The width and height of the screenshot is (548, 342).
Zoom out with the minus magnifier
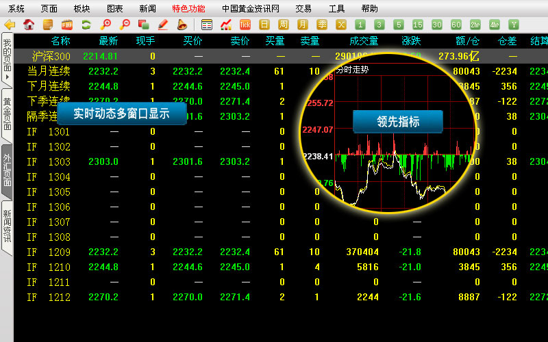pyautogui.click(x=125, y=25)
